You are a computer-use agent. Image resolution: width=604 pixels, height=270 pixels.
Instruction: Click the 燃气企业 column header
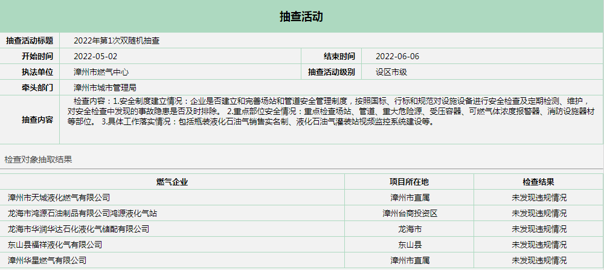[172, 182]
